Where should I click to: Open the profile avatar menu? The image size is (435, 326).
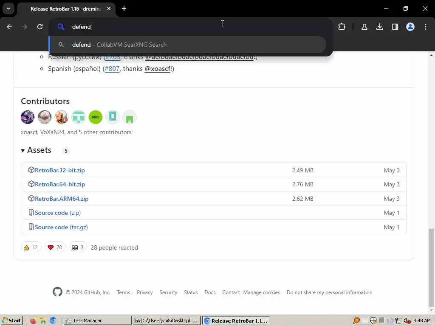(410, 27)
